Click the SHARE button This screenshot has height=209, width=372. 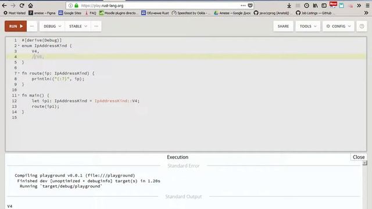pos(283,26)
